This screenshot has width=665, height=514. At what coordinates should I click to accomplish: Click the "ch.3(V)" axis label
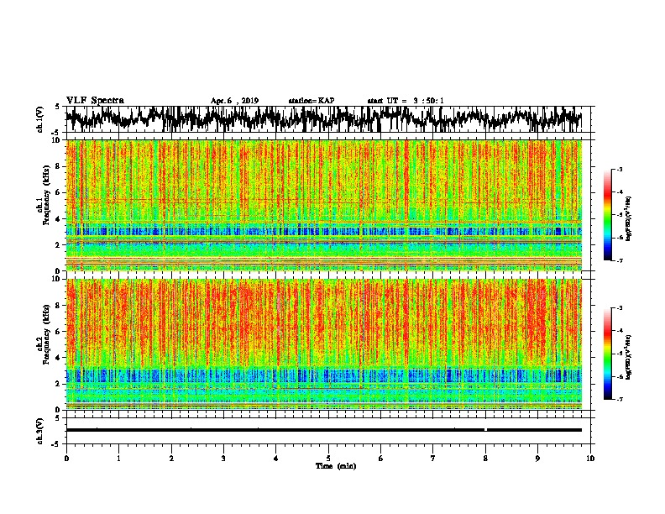tap(40, 431)
